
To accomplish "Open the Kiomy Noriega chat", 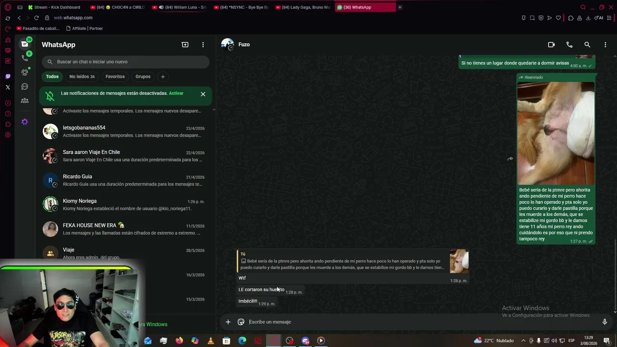I will [125, 205].
